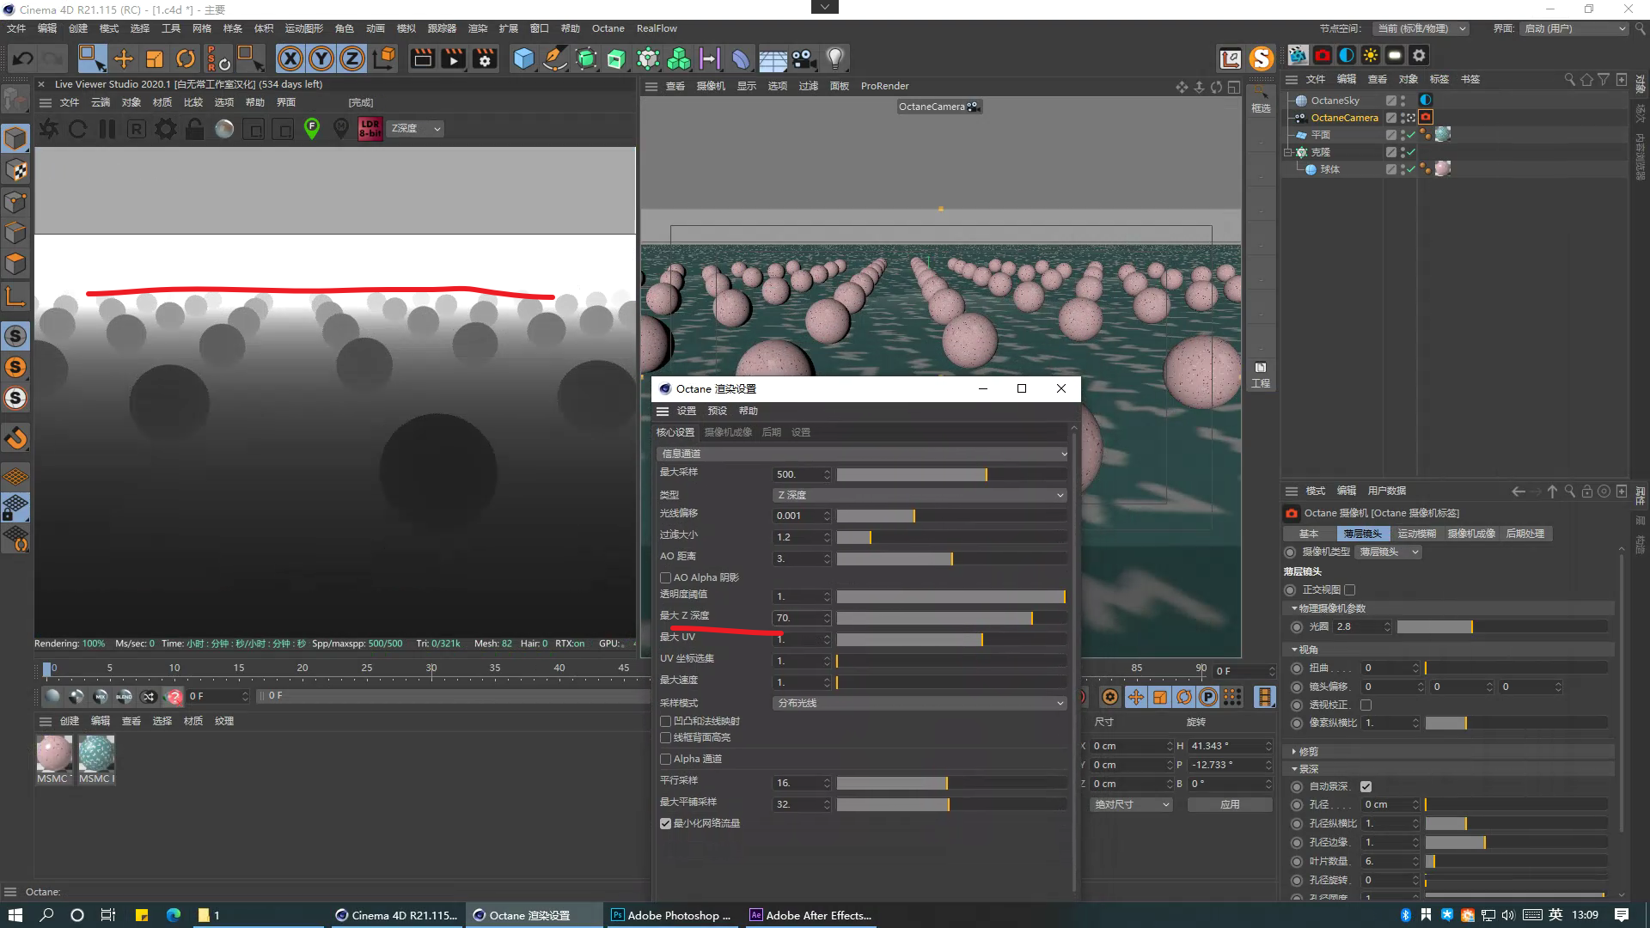Screen dimensions: 1650x928
Task: Click 后期处理 tab of camera tag
Action: click(x=1525, y=534)
